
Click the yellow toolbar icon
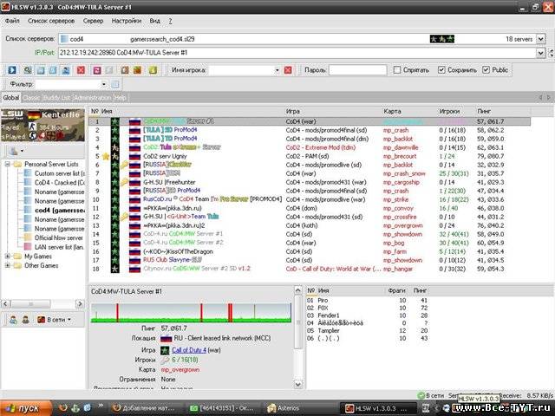click(x=153, y=70)
